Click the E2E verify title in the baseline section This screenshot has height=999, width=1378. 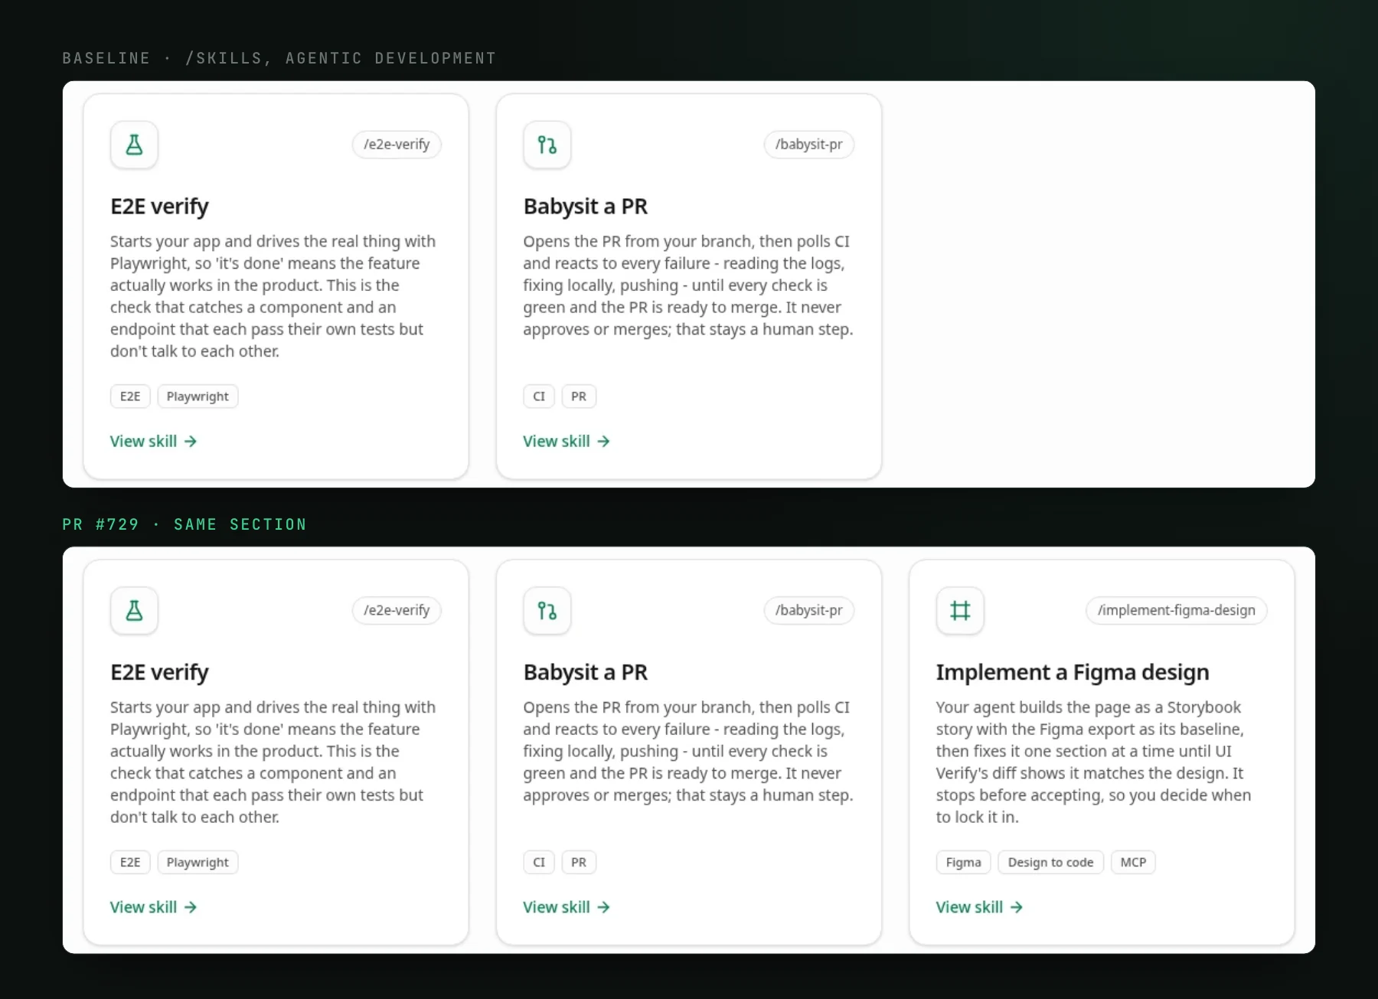pos(159,207)
